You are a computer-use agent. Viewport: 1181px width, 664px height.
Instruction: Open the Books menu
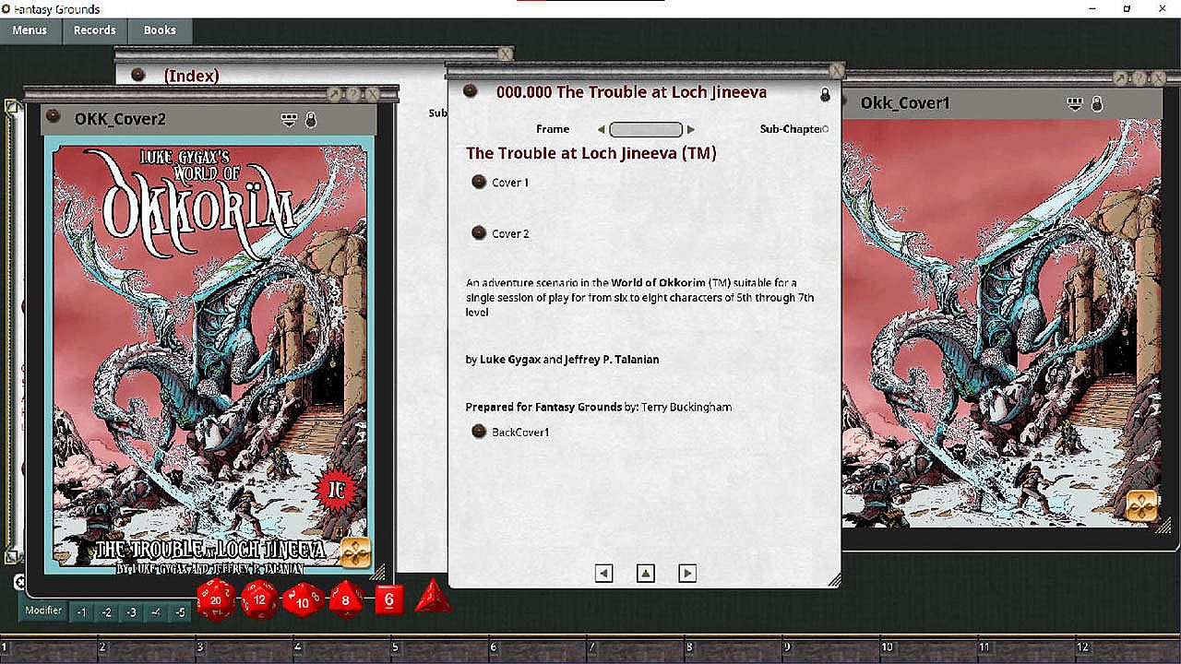tap(160, 30)
